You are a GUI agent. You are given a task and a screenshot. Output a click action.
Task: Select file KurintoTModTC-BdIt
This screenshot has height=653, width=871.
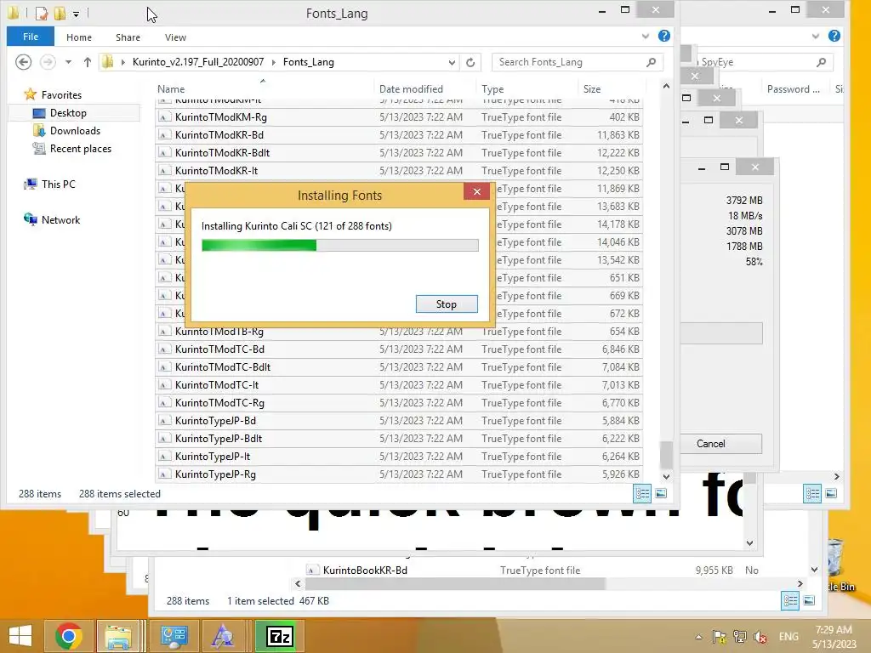point(399,367)
